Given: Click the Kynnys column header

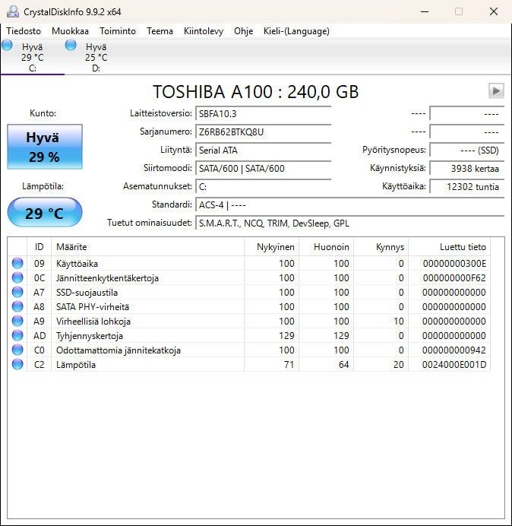Looking at the screenshot, I should point(381,247).
